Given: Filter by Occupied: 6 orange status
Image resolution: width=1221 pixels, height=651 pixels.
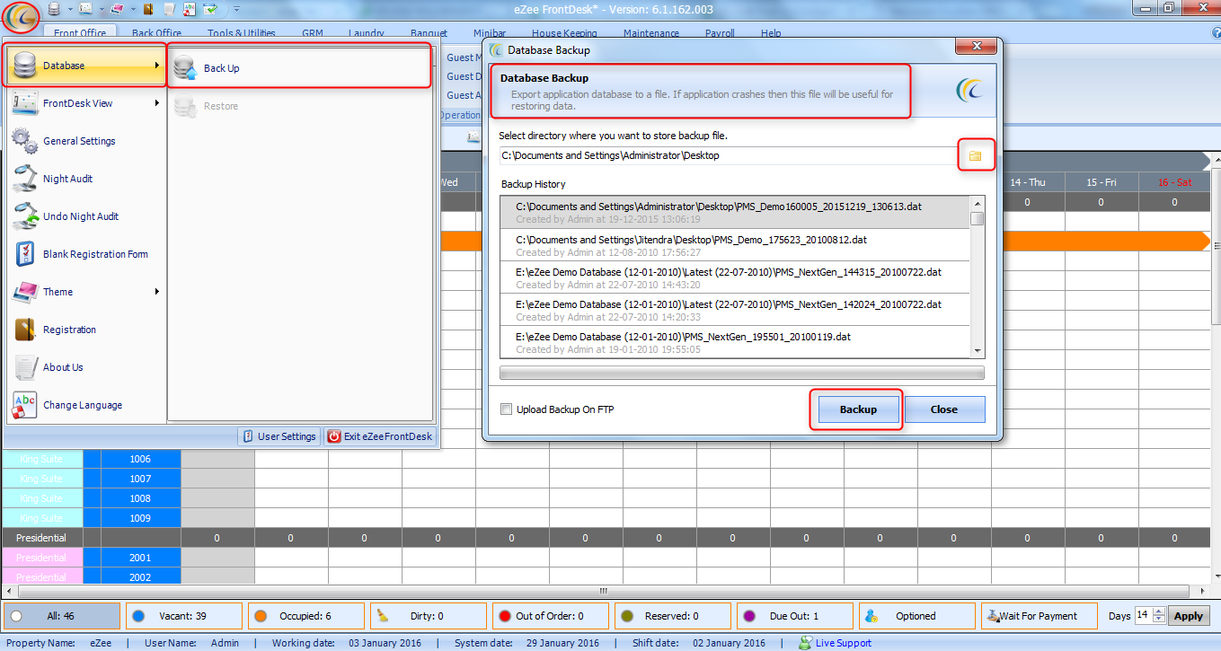Looking at the screenshot, I should point(305,616).
